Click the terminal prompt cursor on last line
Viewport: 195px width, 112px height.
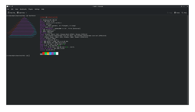coord(29,56)
